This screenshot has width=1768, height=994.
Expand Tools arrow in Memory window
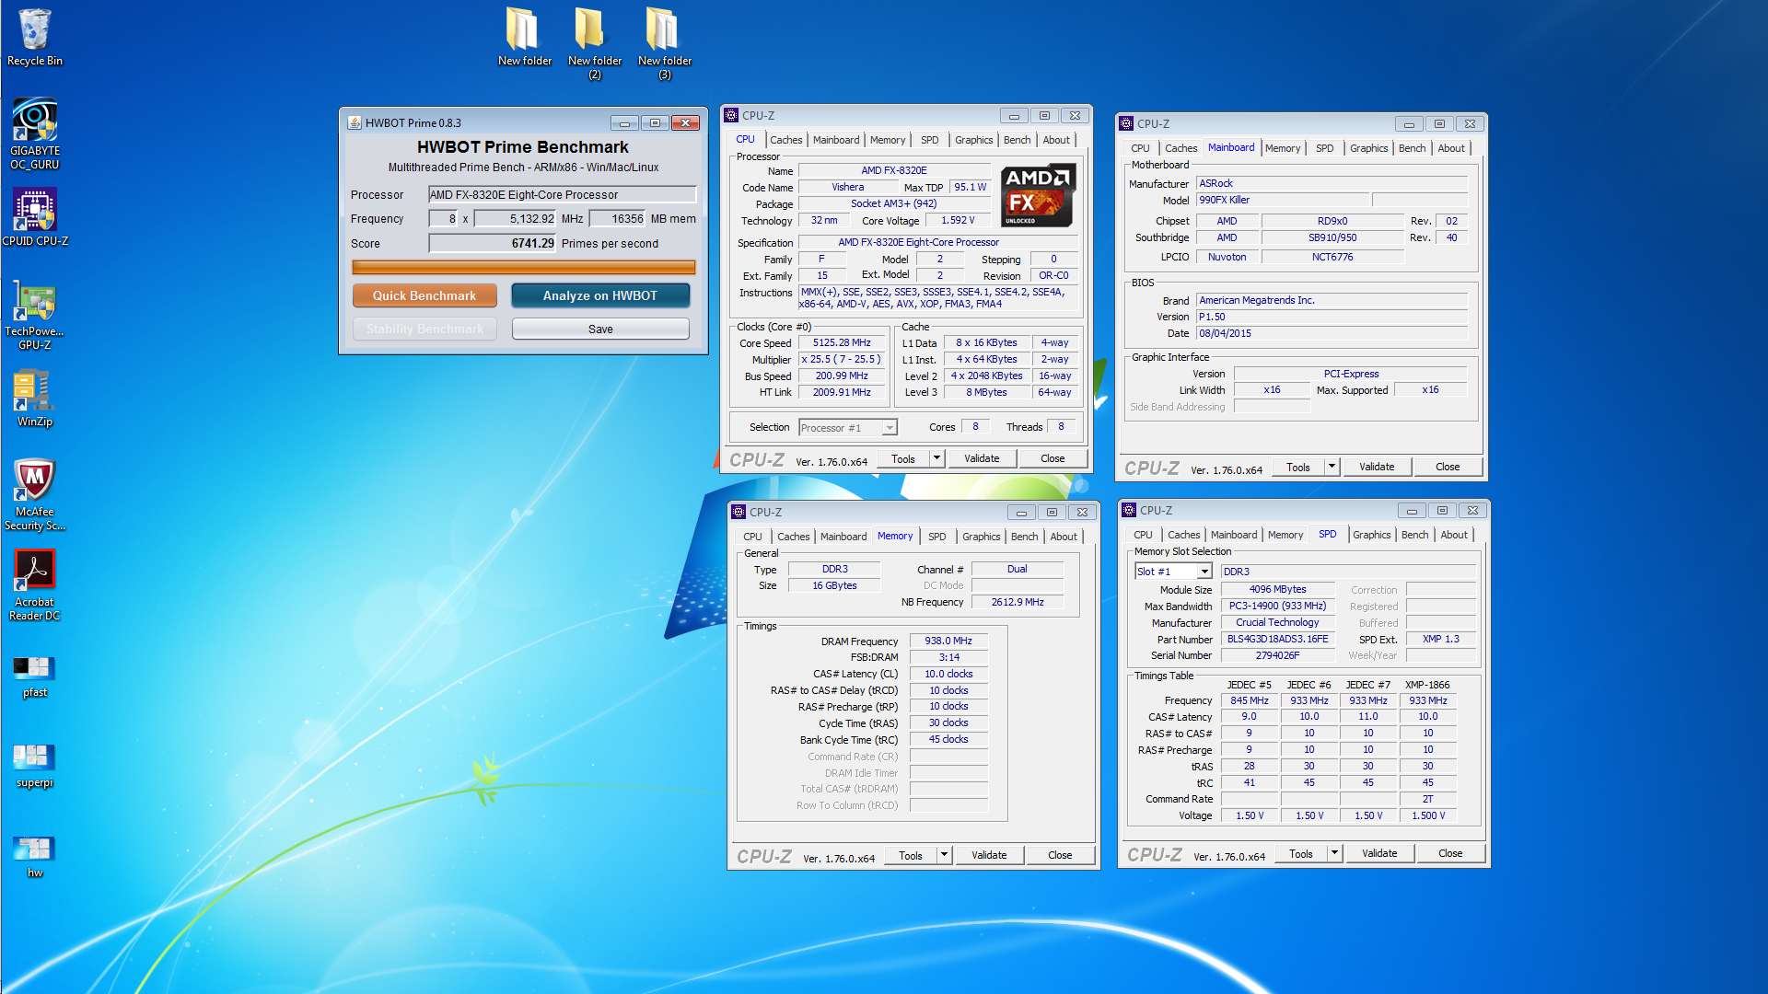(943, 855)
